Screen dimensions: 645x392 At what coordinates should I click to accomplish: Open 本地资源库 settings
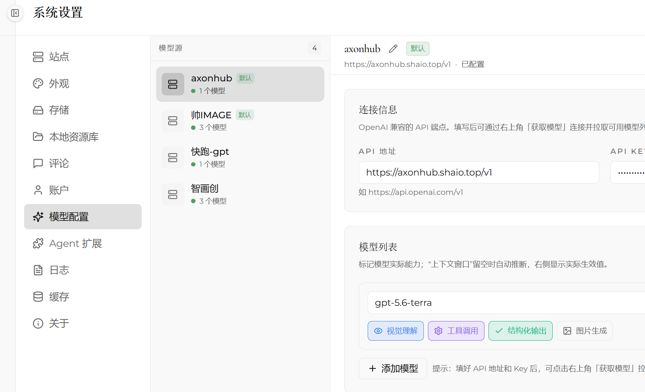coord(83,137)
